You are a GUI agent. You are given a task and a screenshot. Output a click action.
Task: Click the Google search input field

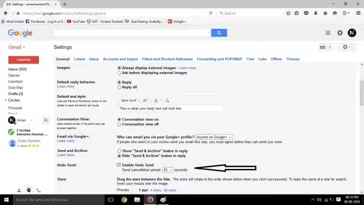click(133, 33)
